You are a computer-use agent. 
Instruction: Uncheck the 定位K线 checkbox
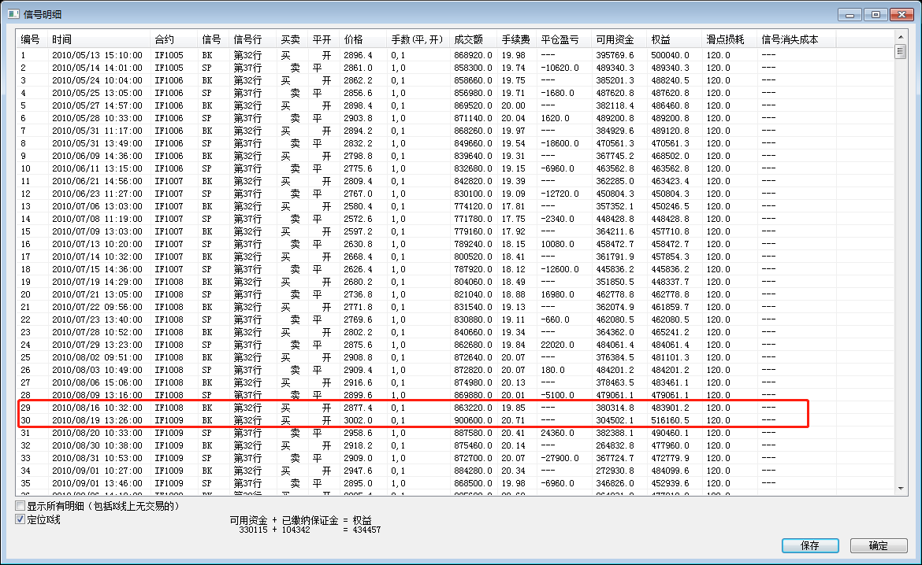point(20,519)
